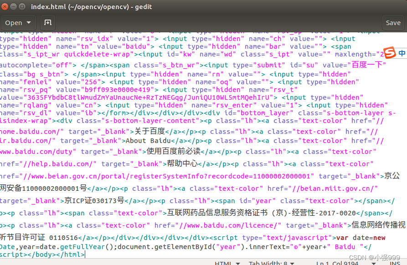The width and height of the screenshot is (407, 265).
Task: Click the Ln 1, Col 9194 position indicator
Action: coord(337,263)
